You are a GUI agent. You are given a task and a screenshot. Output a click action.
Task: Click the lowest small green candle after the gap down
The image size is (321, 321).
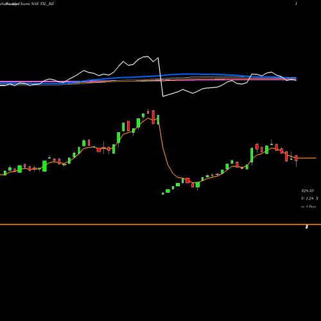[x=163, y=194]
